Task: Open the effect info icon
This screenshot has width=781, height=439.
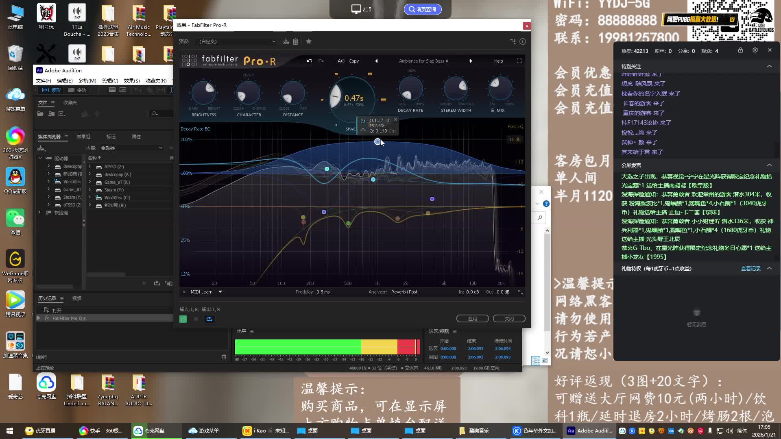Action: pos(523,41)
